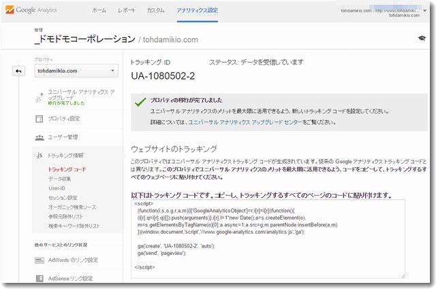Select the アナリティクス設定 tab
The height and width of the screenshot is (289, 436).
tap(198, 10)
